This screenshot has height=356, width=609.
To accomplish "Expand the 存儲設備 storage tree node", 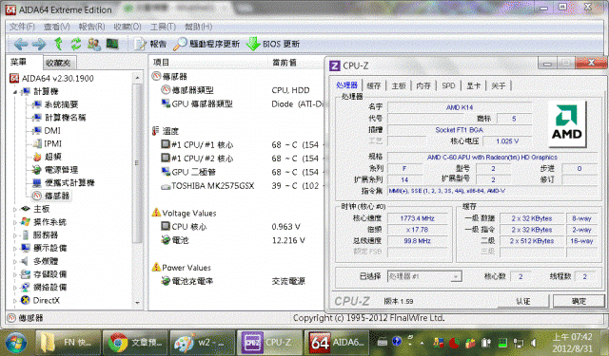I will click(x=15, y=275).
